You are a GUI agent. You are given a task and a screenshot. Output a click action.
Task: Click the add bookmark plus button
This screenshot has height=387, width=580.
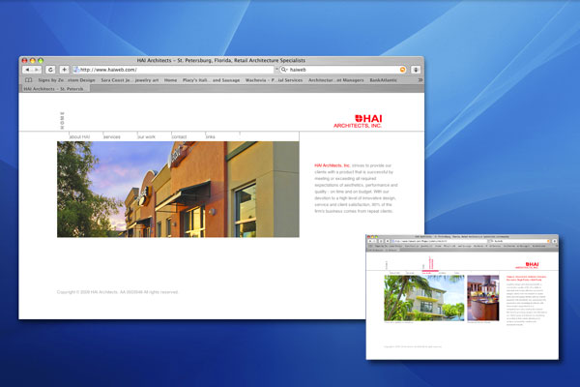point(65,70)
